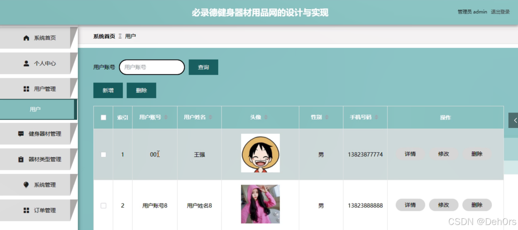Click the 新增 button
This screenshot has width=518, height=230.
(x=108, y=91)
